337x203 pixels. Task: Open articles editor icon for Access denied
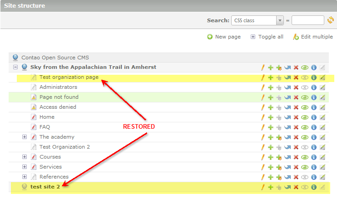click(322, 107)
